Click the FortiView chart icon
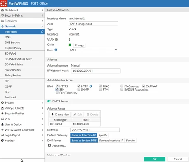 click(x=2, y=21)
